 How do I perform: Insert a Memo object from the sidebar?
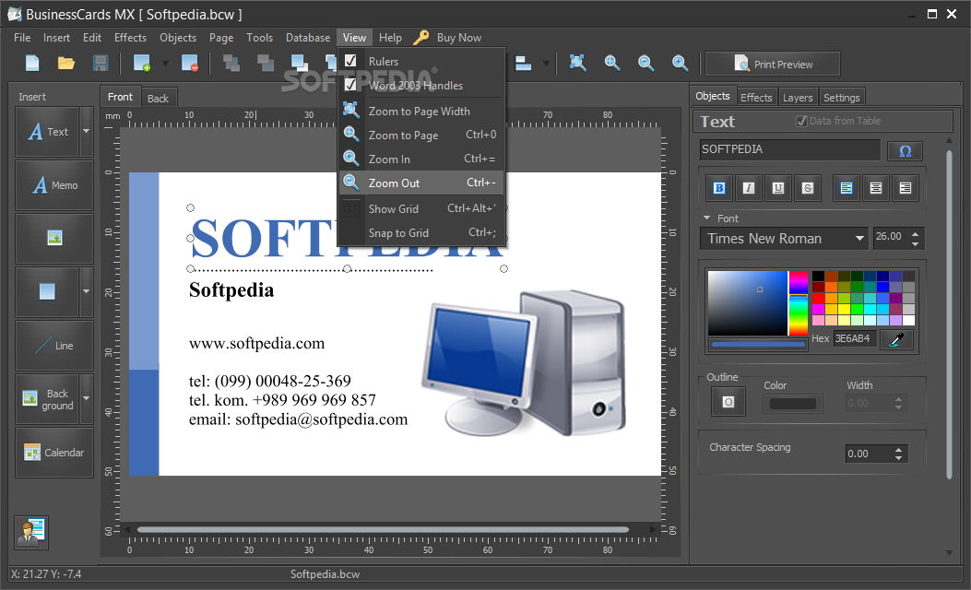point(54,185)
